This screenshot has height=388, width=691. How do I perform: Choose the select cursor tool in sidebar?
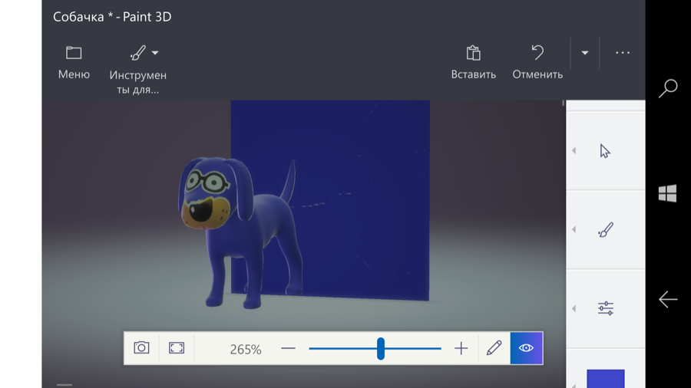(605, 151)
